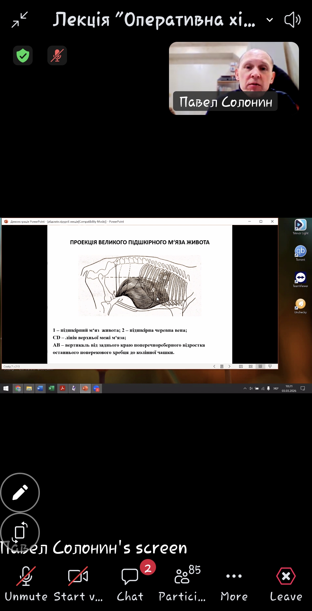The width and height of the screenshot is (312, 611).
Task: Show hidden system tray icons chevron
Action: point(245,389)
